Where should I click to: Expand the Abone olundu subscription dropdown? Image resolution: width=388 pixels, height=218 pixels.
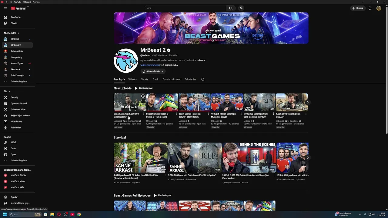click(153, 71)
